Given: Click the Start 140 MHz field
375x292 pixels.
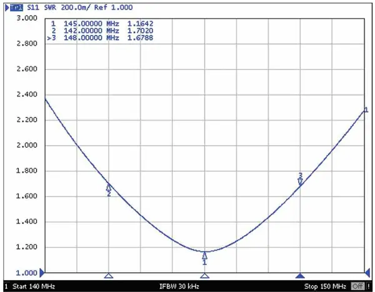Looking at the screenshot, I should click(31, 286).
